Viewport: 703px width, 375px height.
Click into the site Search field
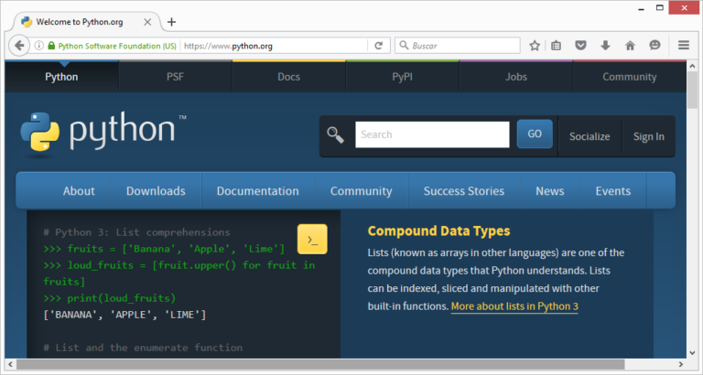pos(432,134)
